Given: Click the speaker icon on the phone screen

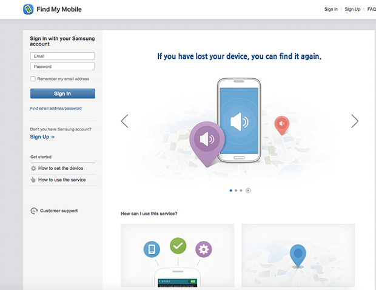Looking at the screenshot, I should 240,122.
